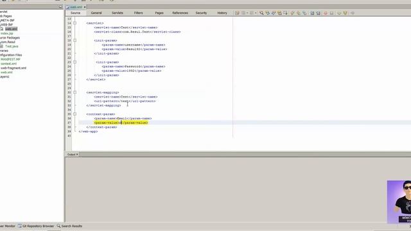Click the Toggle Bookmark icon
The width and height of the screenshot is (411, 231).
304,13
